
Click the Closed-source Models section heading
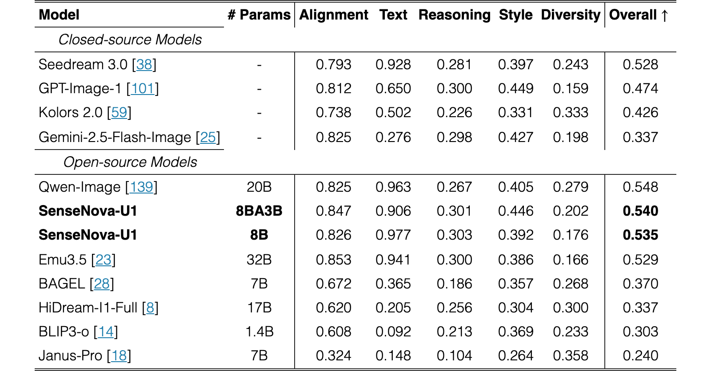pos(130,39)
